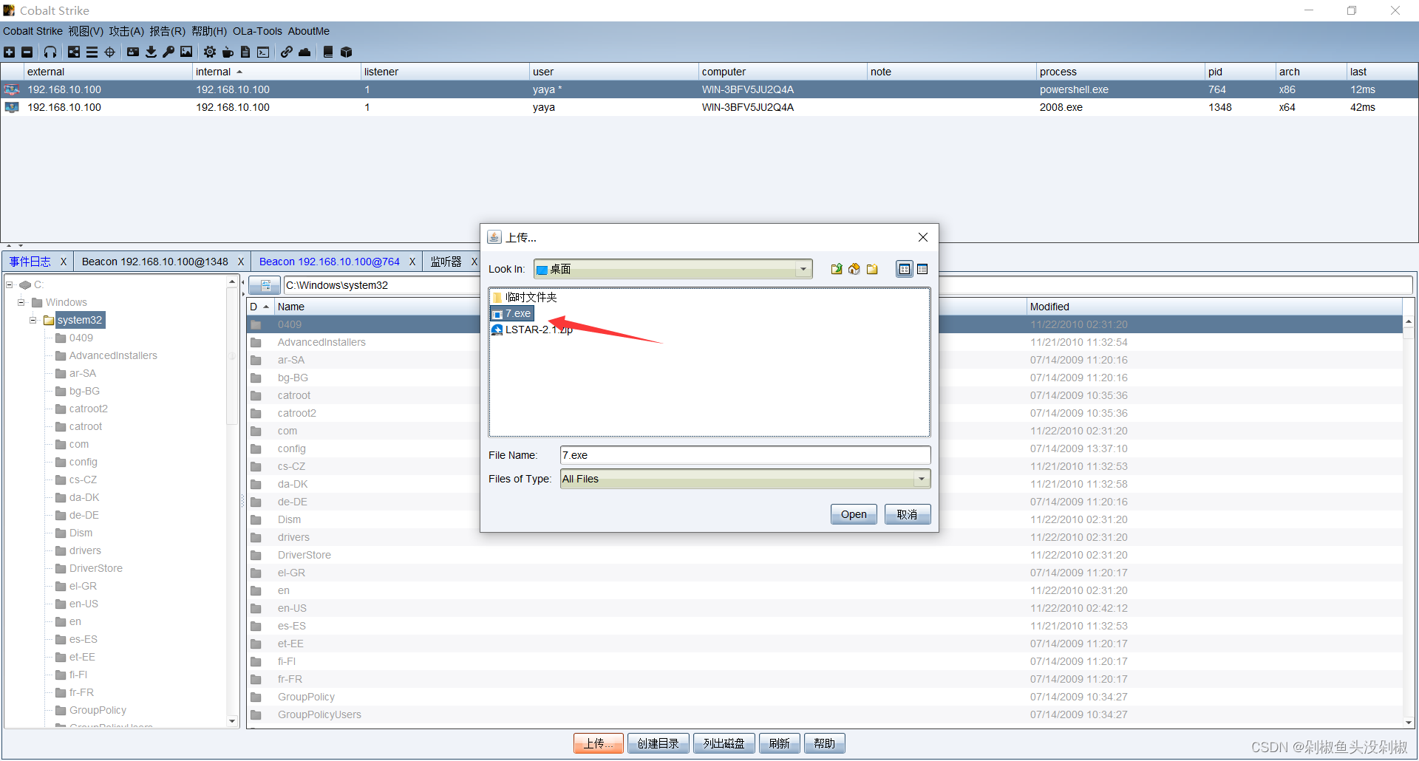Open screenshots picture icon in toolbar

click(x=186, y=52)
